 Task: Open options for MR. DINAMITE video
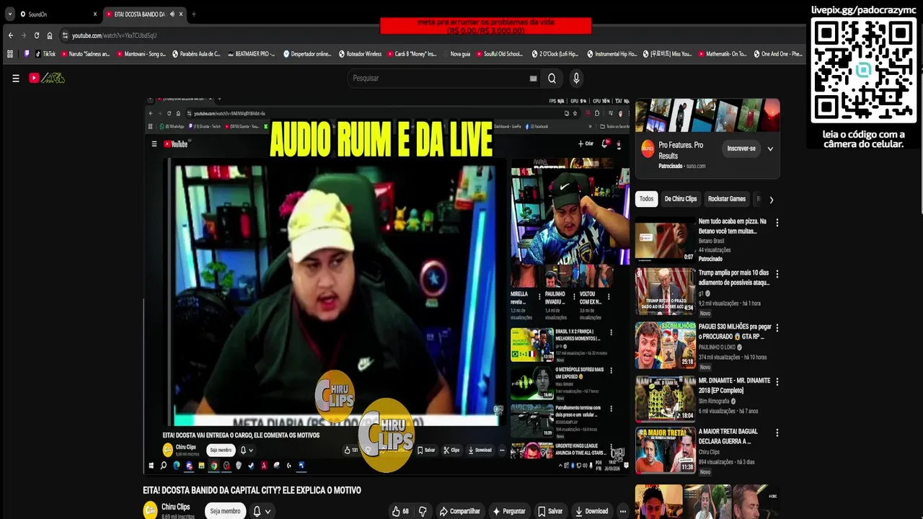pyautogui.click(x=777, y=381)
